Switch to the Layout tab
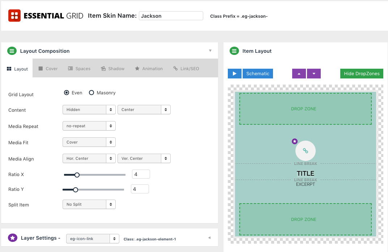This screenshot has height=252, width=388. click(17, 69)
